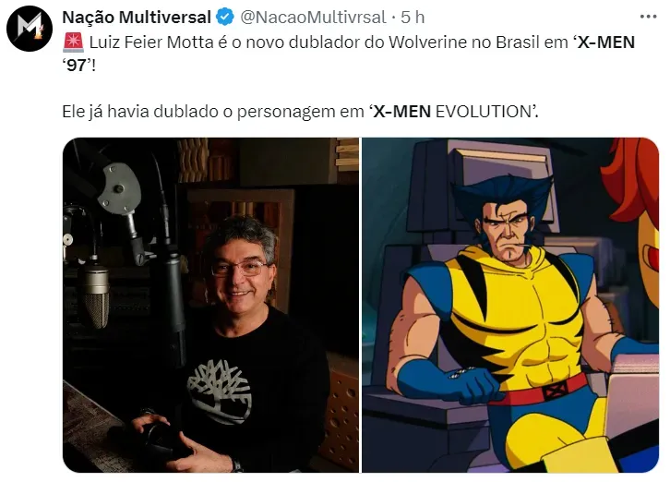Open the three-dot more options menu

click(648, 18)
